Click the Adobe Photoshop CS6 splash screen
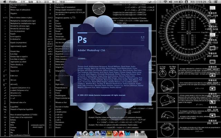Image resolution: width=221 pixels, height=138 pixels. (x=110, y=59)
